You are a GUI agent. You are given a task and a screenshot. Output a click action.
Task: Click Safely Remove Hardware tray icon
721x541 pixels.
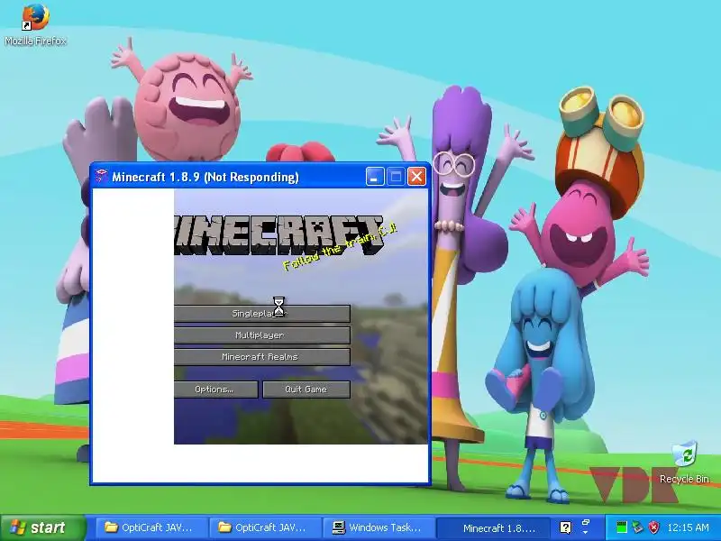pos(638,527)
